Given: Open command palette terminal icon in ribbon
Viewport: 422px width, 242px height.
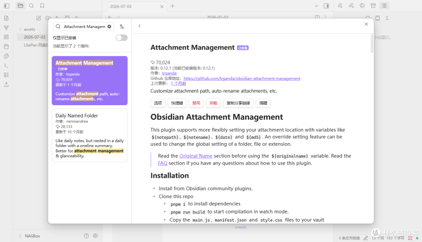Looking at the screenshot, I should pos(7,66).
